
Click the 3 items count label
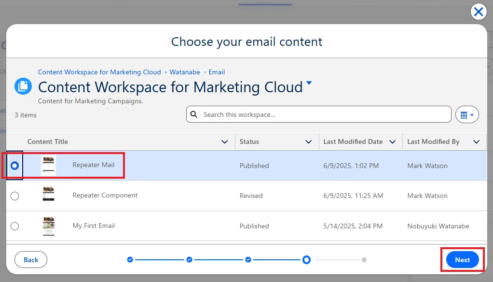pos(26,115)
